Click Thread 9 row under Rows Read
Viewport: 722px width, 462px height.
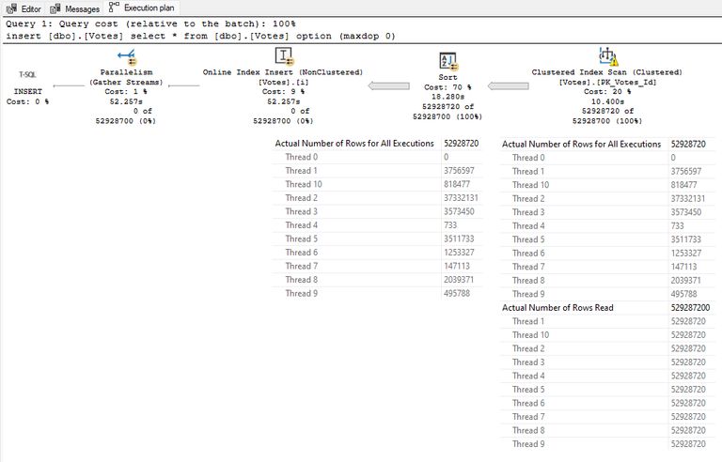pyautogui.click(x=607, y=444)
